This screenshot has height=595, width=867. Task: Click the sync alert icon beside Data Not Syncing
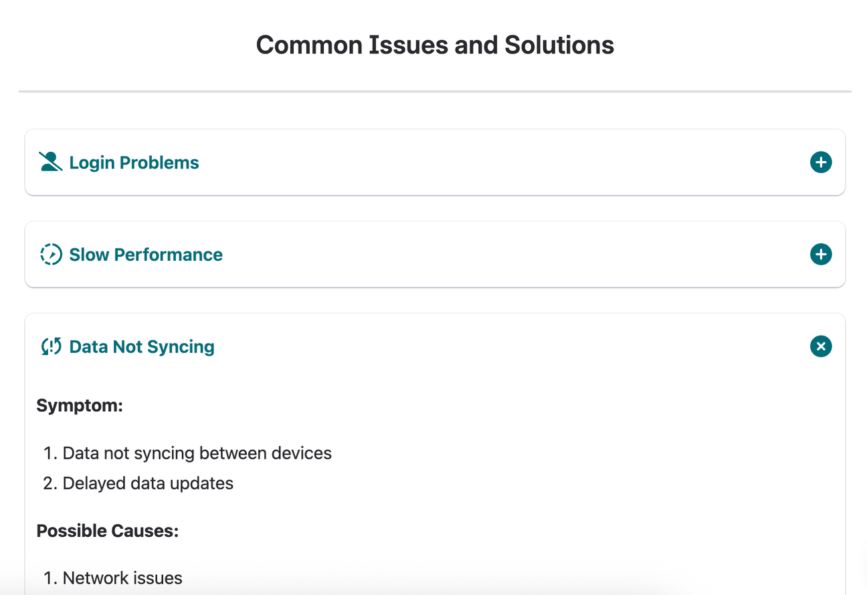[x=50, y=346]
